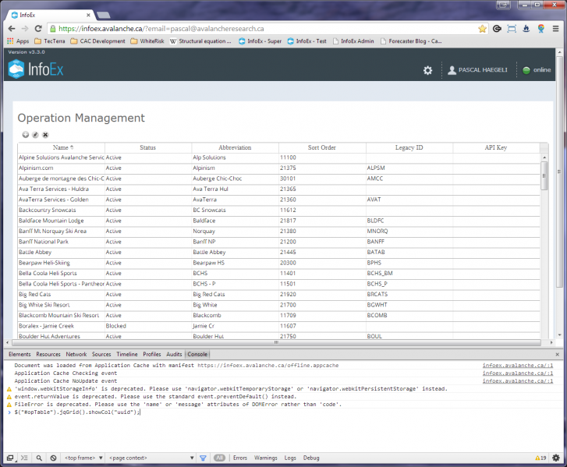Open a new browser tab
This screenshot has width=567, height=467.
[104, 15]
